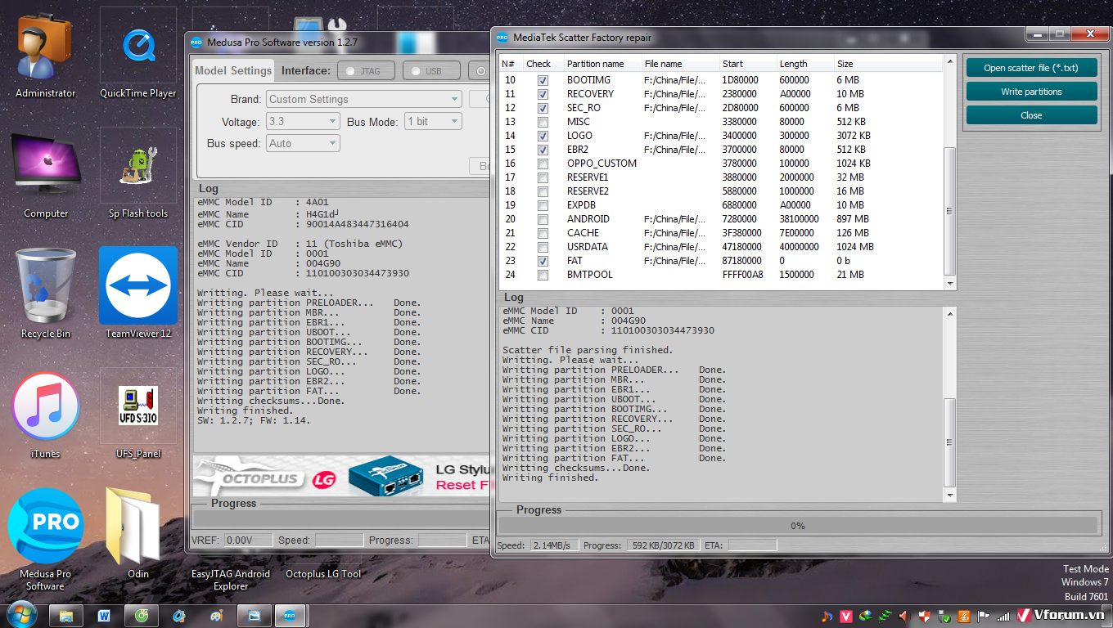The height and width of the screenshot is (628, 1113).
Task: Click the Size column header
Action: [x=862, y=64]
